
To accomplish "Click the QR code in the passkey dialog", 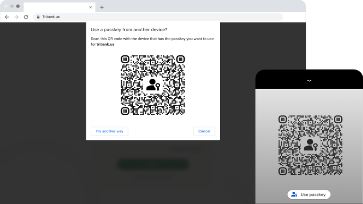I will 153,85.
